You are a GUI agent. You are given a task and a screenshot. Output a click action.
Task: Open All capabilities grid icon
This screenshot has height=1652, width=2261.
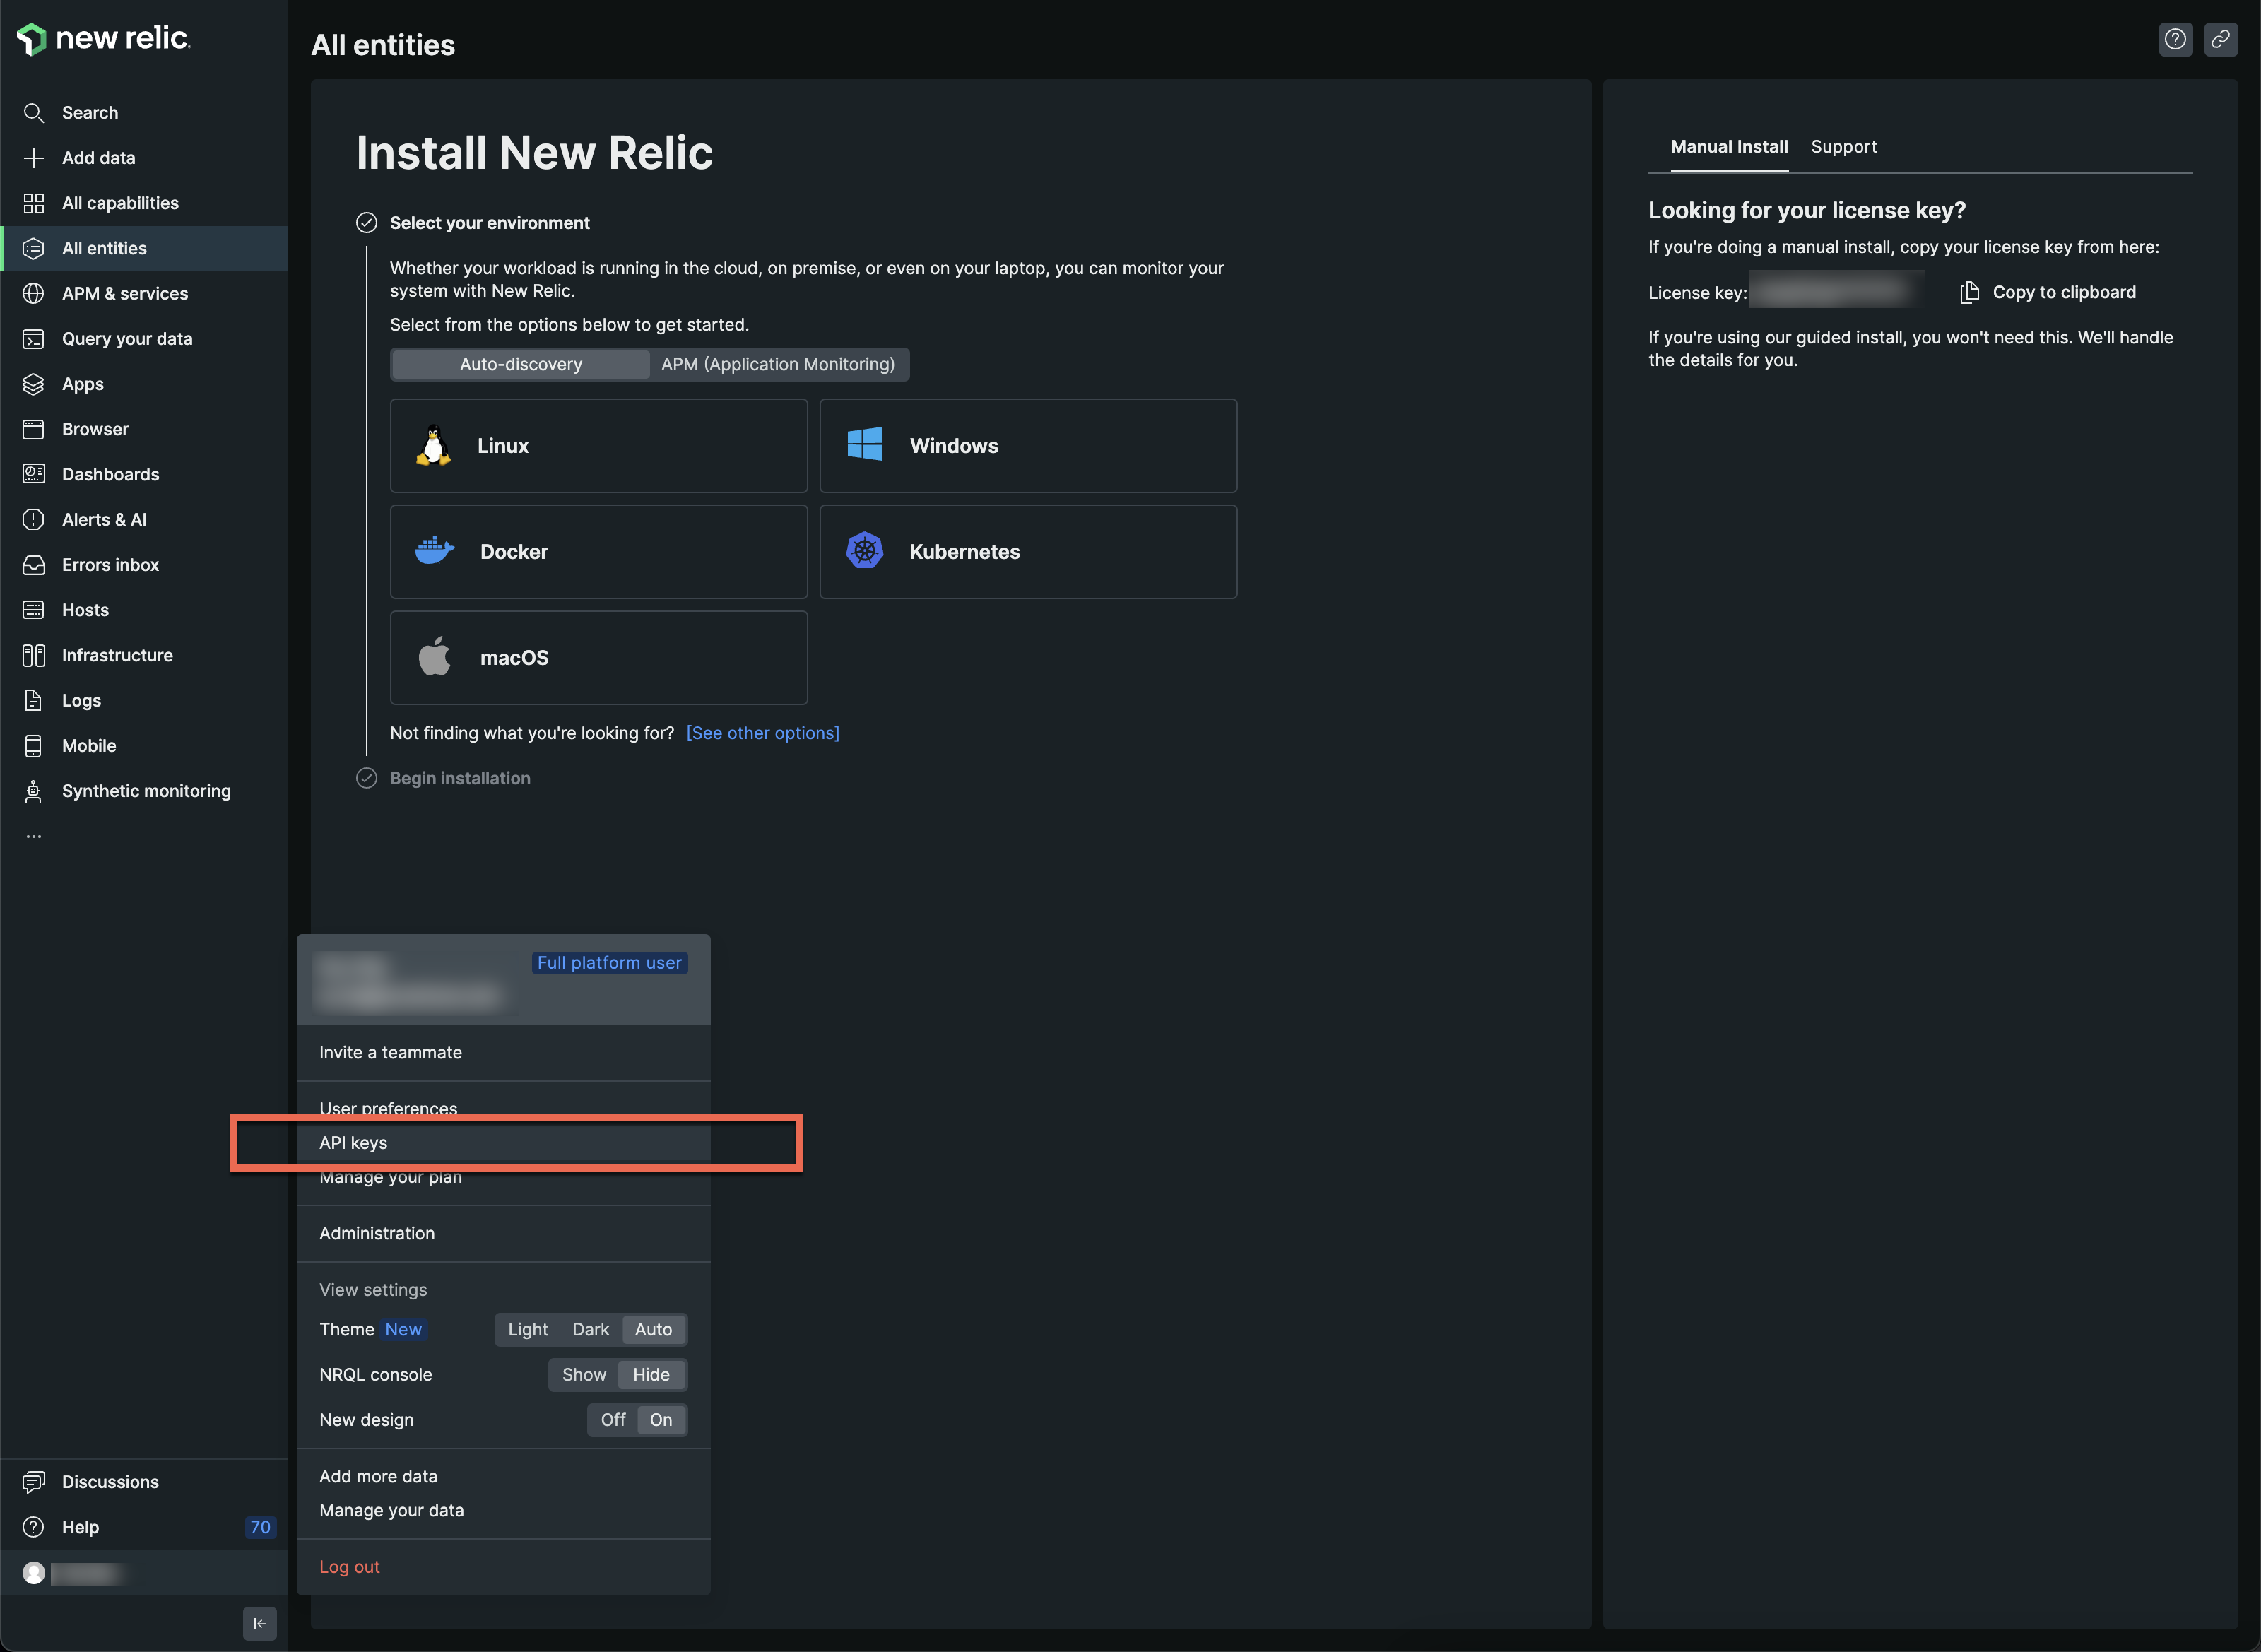(x=33, y=203)
